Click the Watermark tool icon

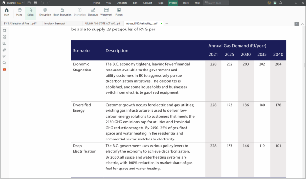click(106, 10)
